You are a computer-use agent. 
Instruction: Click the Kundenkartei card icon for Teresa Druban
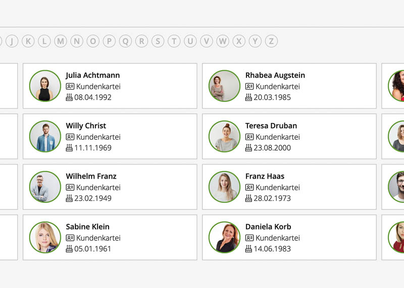point(249,137)
